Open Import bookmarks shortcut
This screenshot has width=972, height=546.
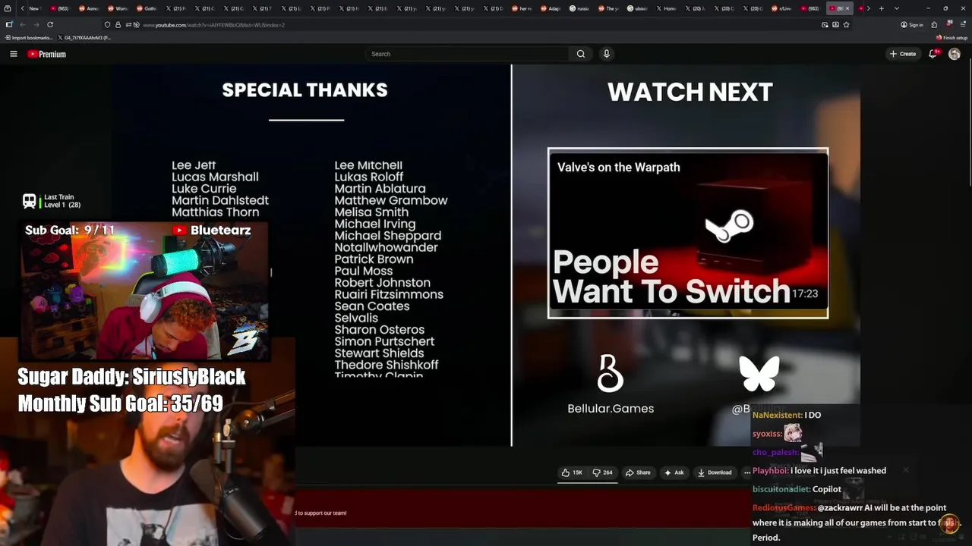click(x=29, y=37)
